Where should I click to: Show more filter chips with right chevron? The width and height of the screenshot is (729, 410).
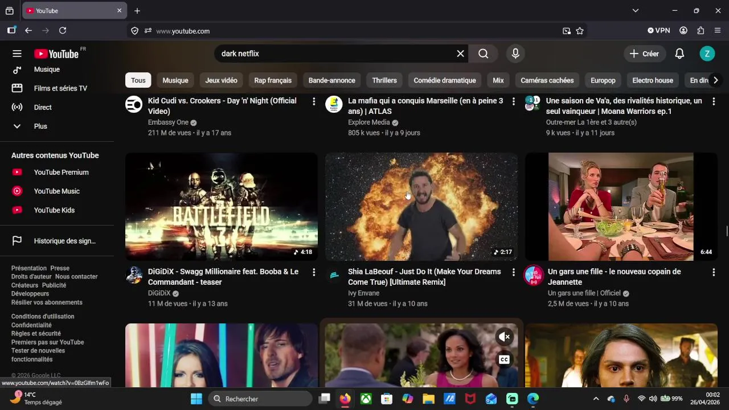pyautogui.click(x=715, y=80)
